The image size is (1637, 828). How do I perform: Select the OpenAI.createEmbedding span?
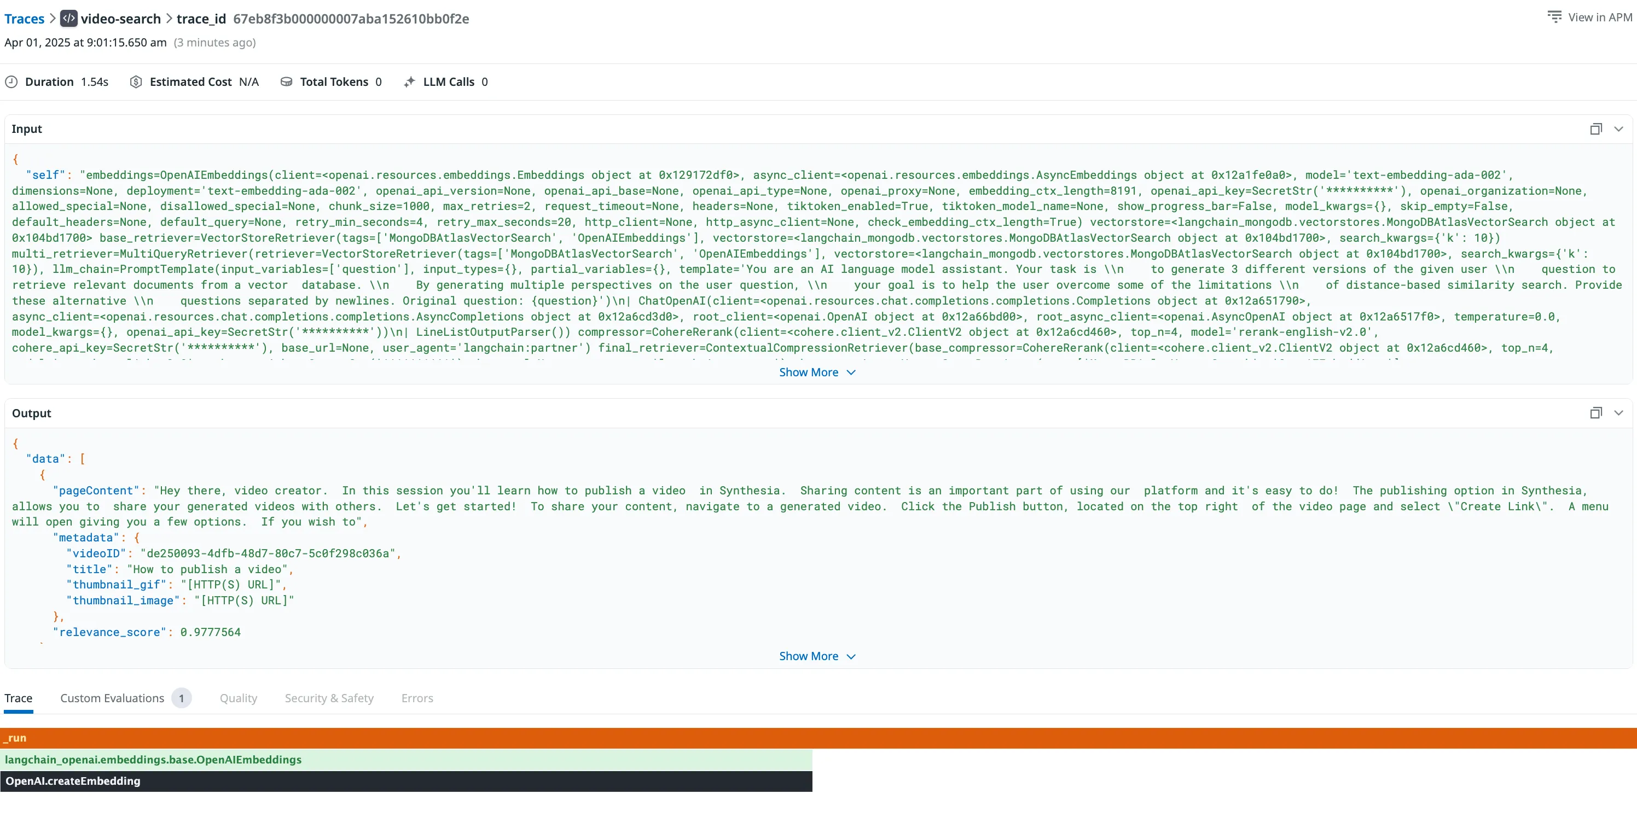407,782
